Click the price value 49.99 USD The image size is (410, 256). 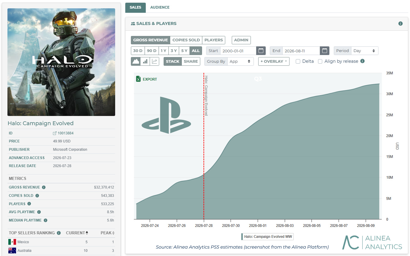[62, 141]
